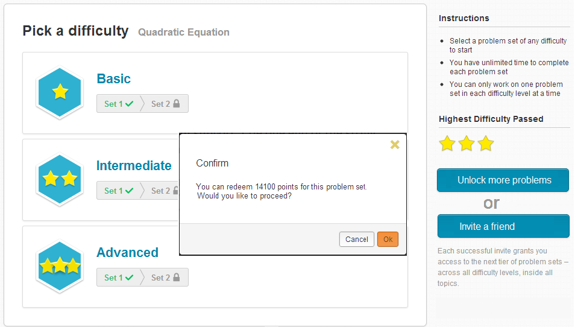This screenshot has width=575, height=327.
Task: Click the Intermediate two-star hexagon badge
Action: click(60, 179)
